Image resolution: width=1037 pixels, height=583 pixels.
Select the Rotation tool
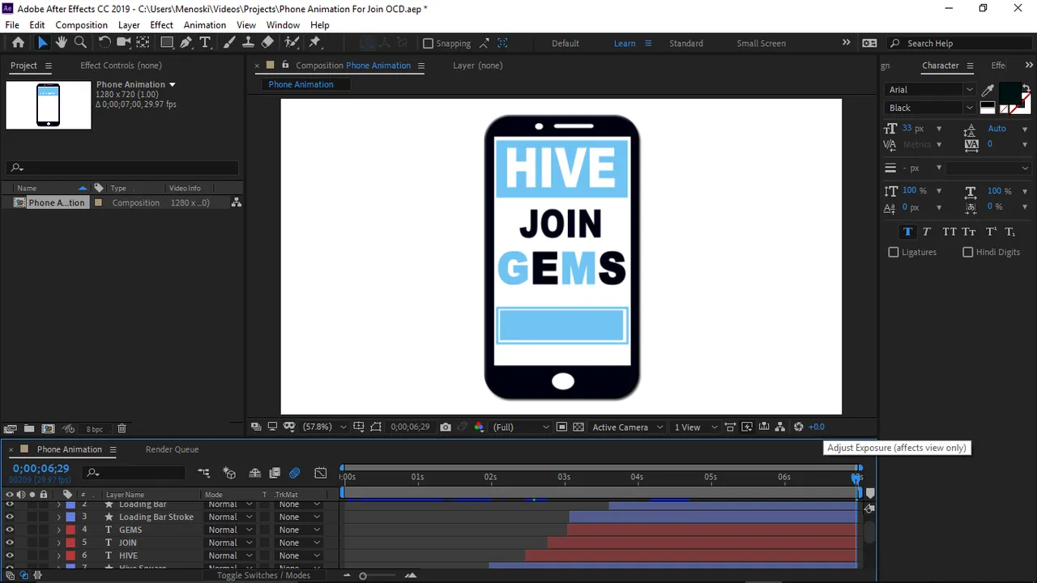pyautogui.click(x=105, y=43)
